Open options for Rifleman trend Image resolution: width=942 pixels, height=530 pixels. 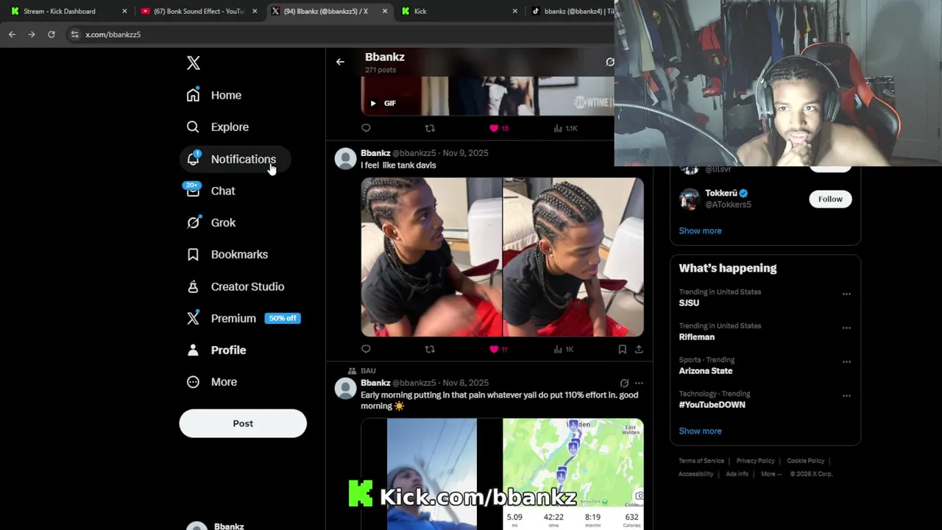click(846, 328)
